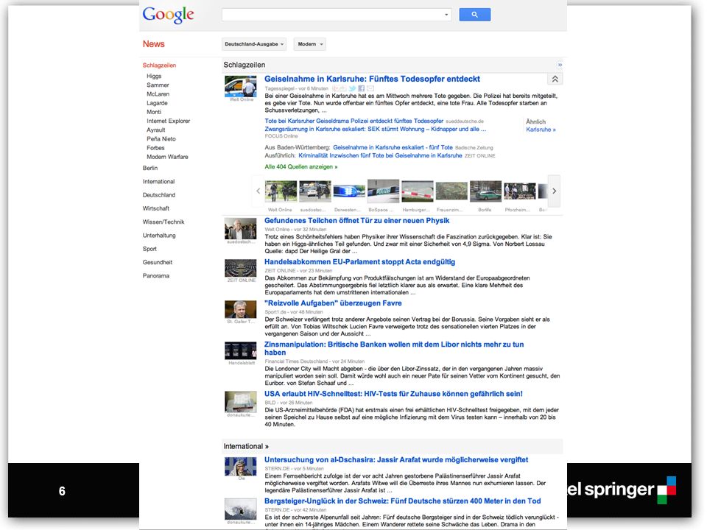This screenshot has width=707, height=530.
Task: Open the Derwesten carousel photo
Action: pyautogui.click(x=349, y=191)
